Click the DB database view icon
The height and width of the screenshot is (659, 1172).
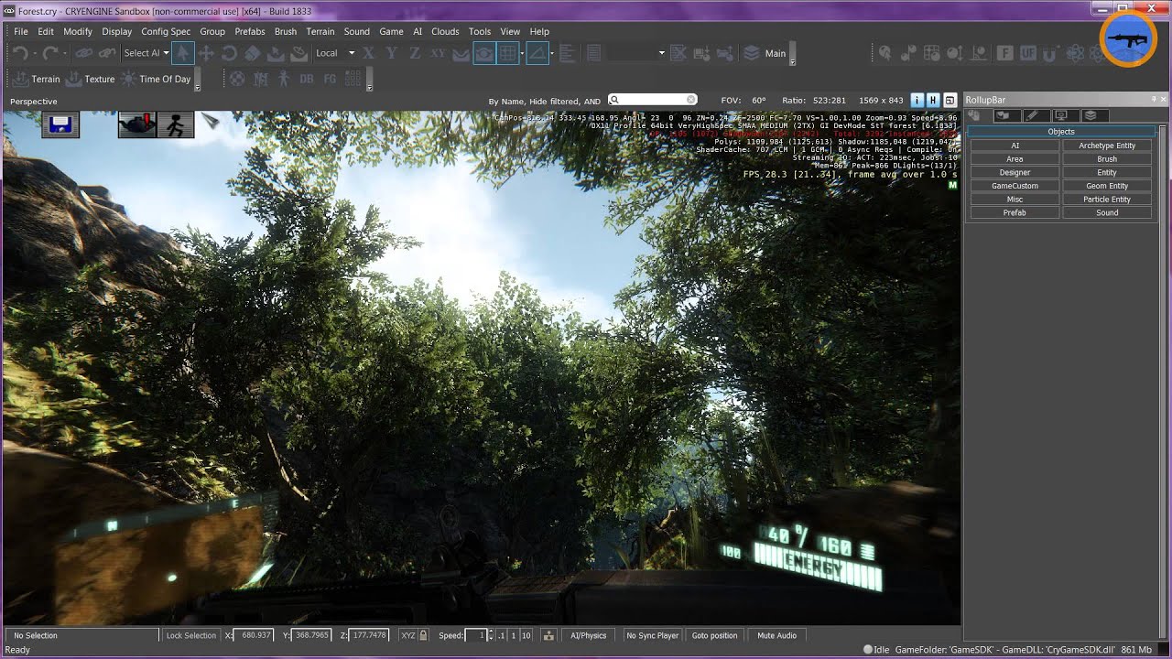[x=307, y=79]
